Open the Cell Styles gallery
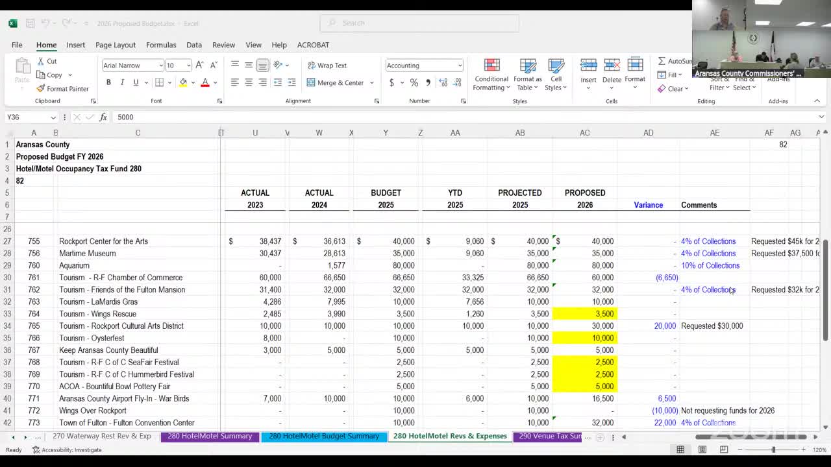Image resolution: width=831 pixels, height=467 pixels. point(556,75)
